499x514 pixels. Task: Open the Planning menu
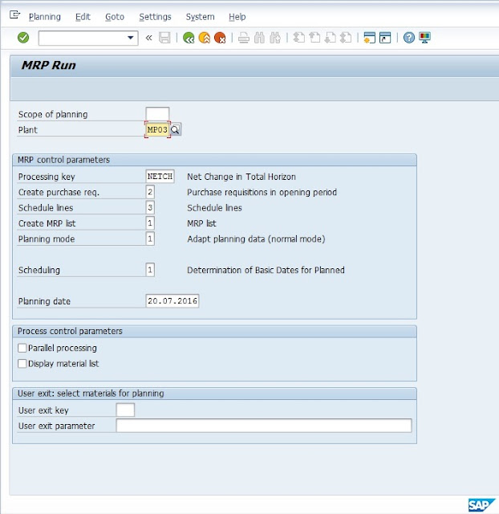click(x=45, y=17)
